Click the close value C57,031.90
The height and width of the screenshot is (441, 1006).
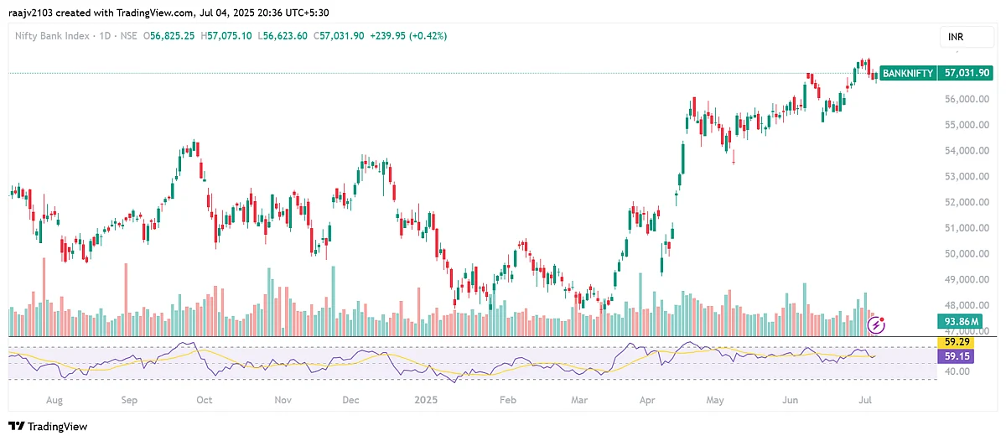tap(339, 36)
